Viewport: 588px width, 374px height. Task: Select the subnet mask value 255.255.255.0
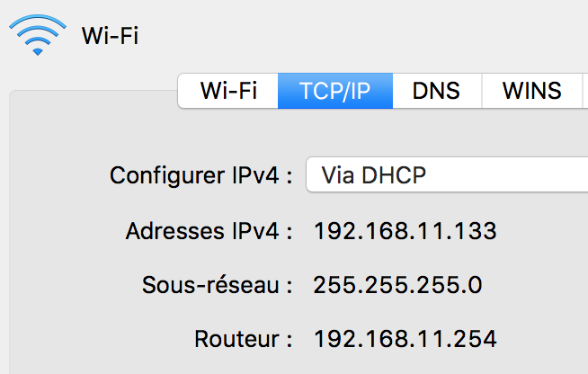click(397, 285)
